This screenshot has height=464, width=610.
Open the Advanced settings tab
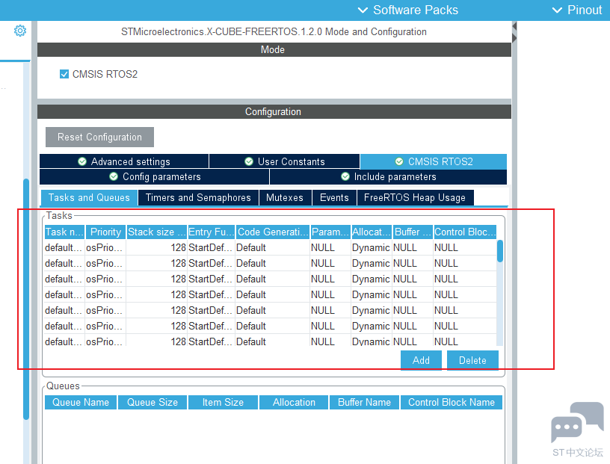click(x=124, y=161)
